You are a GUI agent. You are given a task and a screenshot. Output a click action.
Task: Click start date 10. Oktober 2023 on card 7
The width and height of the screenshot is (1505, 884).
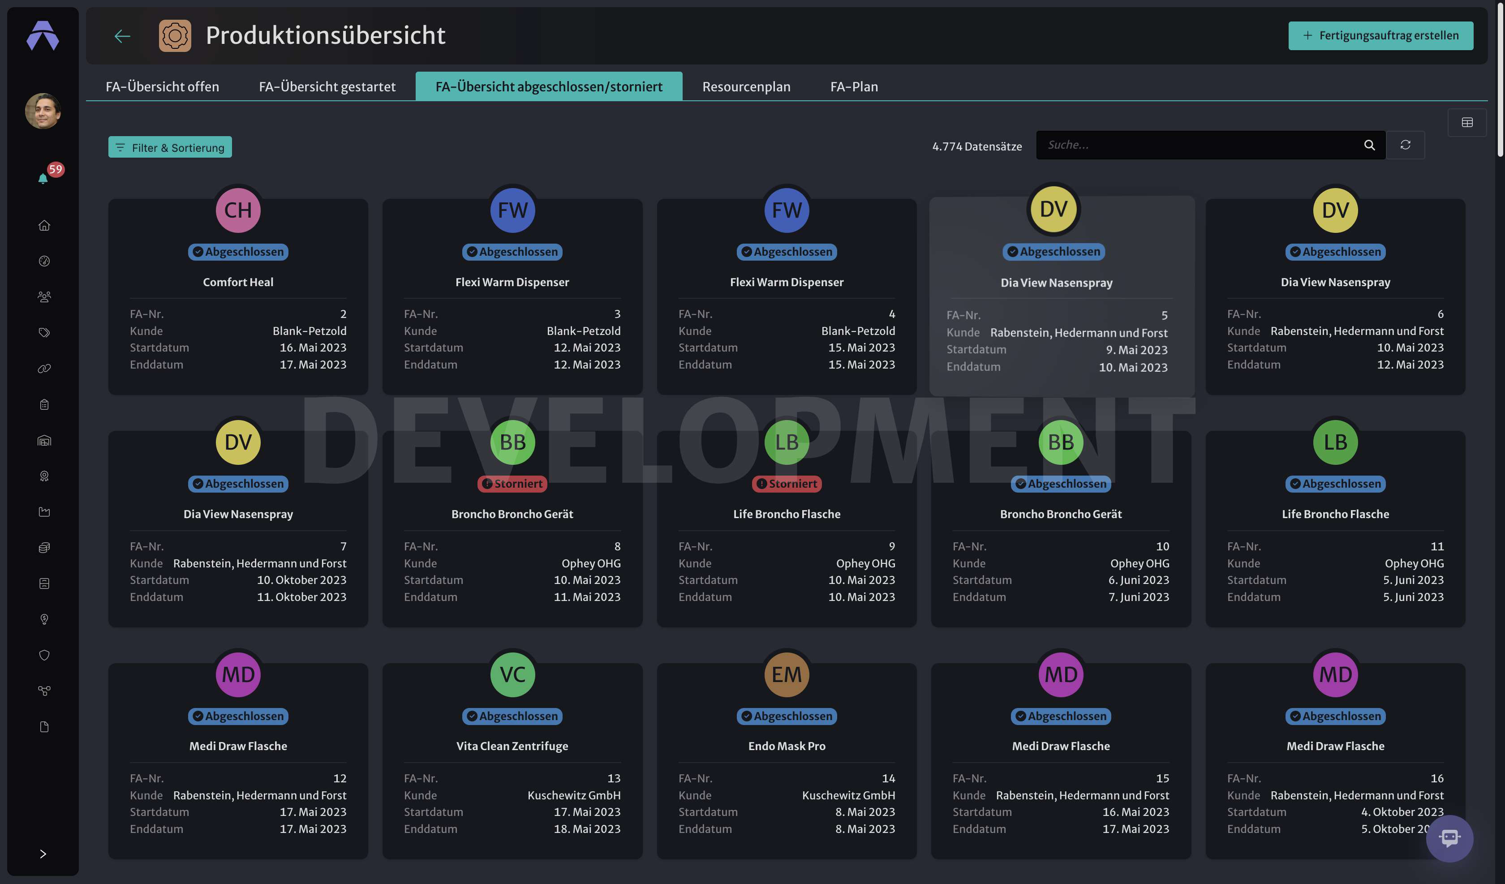301,580
